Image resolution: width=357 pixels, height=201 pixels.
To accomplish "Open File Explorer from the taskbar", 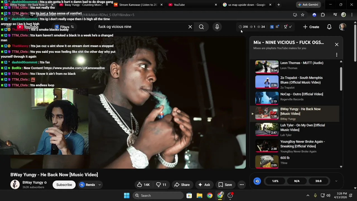I will 199,195.
